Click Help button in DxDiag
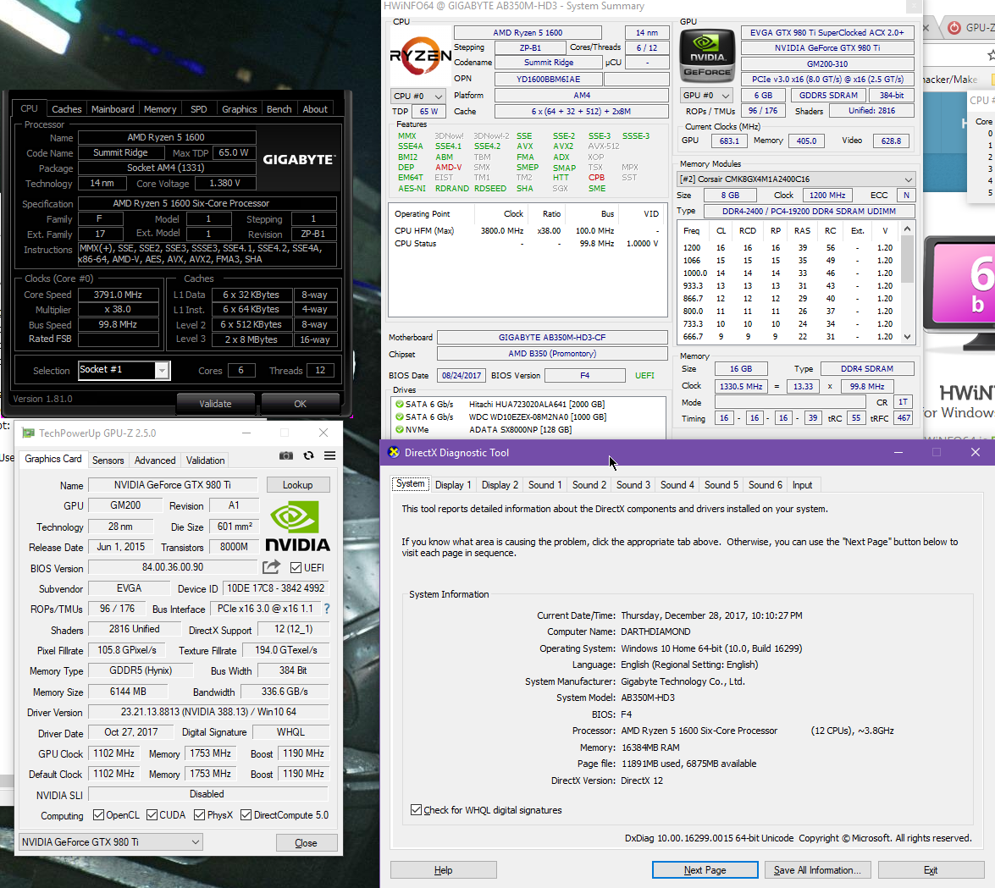Image resolution: width=995 pixels, height=888 pixels. click(x=443, y=869)
